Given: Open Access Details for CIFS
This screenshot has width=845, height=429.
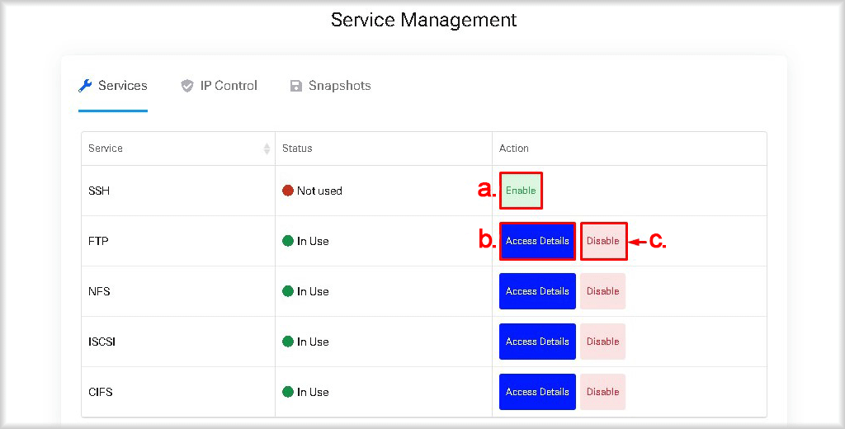Looking at the screenshot, I should click(537, 392).
